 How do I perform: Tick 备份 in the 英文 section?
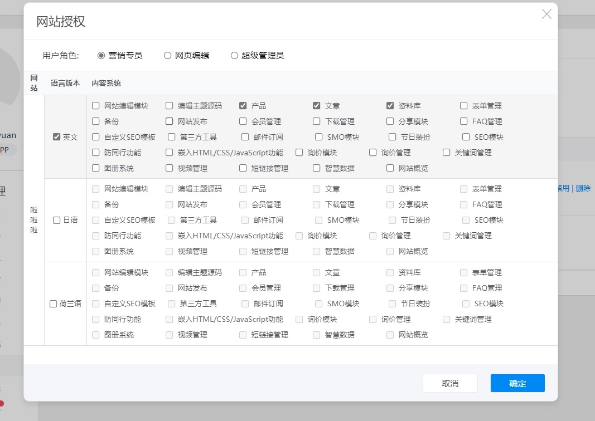pyautogui.click(x=95, y=121)
